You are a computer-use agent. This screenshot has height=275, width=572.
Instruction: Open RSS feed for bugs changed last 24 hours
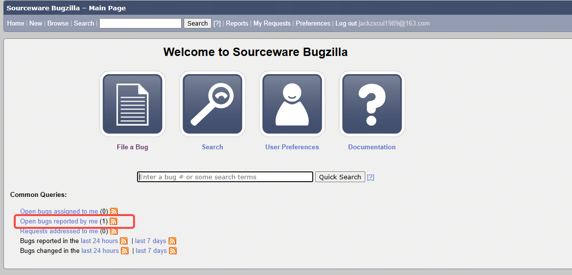[125, 250]
